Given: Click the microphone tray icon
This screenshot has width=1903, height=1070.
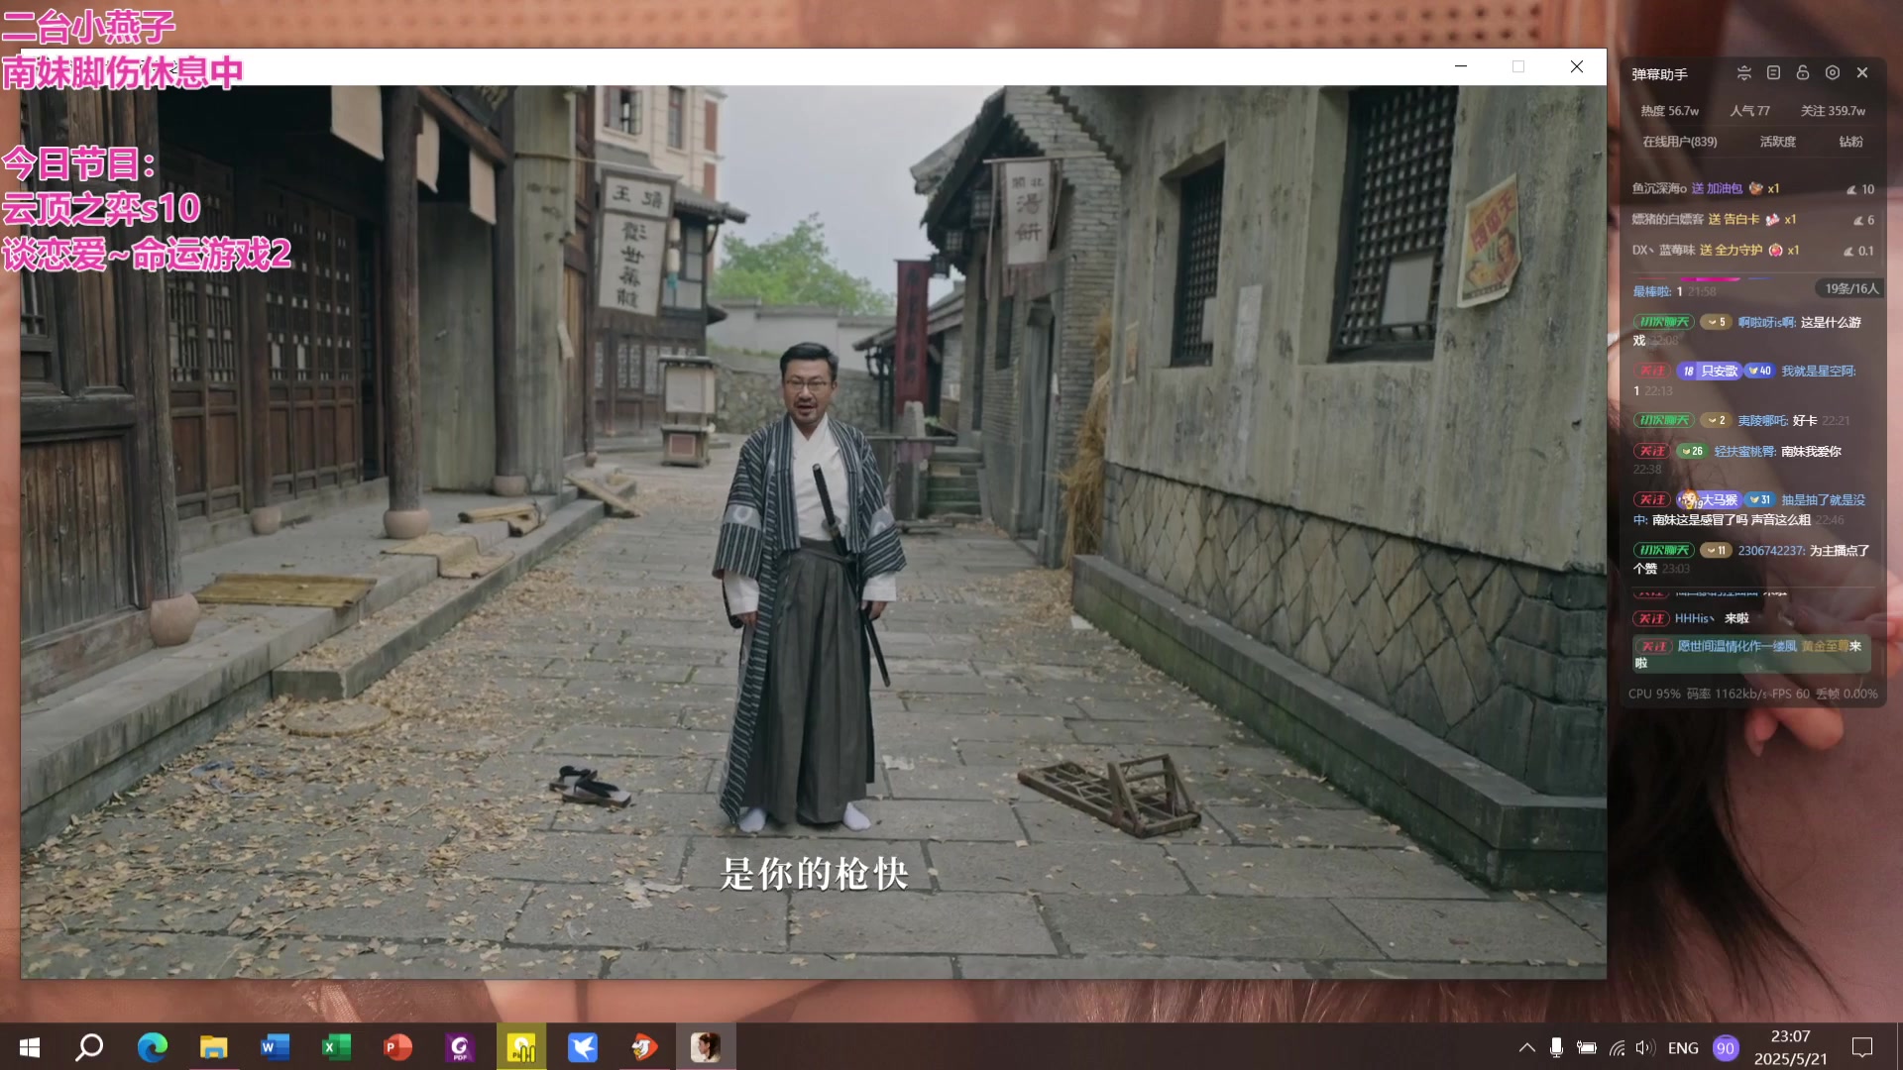Looking at the screenshot, I should (1556, 1047).
